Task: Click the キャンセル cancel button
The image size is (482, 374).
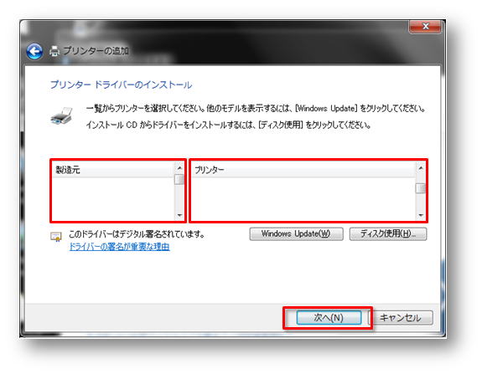Action: [x=400, y=318]
